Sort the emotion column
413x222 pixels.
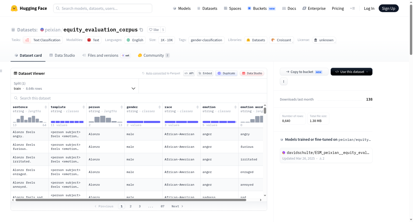(235, 107)
